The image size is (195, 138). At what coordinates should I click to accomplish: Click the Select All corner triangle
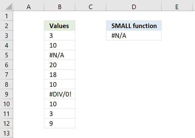(9, 7)
